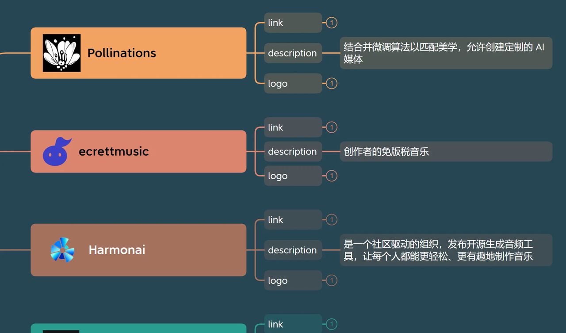
Task: Expand the link branch under Pollinations
Action: coord(331,23)
